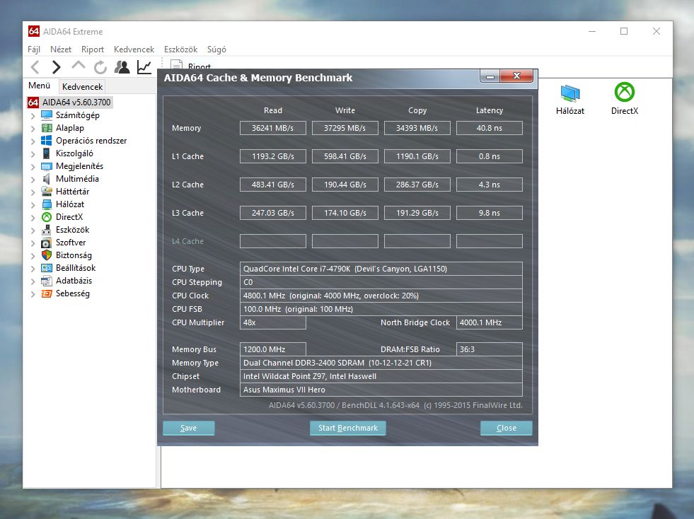Select the Multimédia speaker icon
The image size is (694, 519).
point(47,179)
